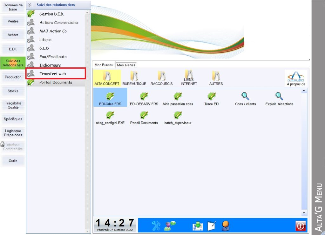Open Litiges from the relations menu

[x=45, y=40]
